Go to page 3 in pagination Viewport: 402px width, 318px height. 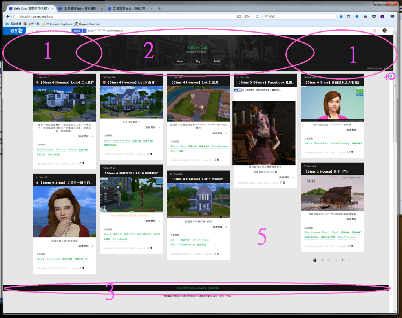click(x=329, y=260)
